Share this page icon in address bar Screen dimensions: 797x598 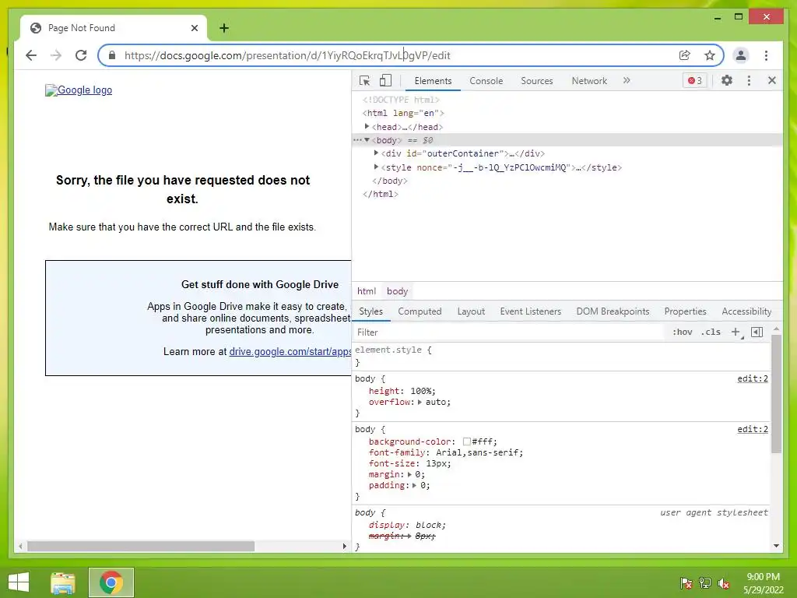685,55
